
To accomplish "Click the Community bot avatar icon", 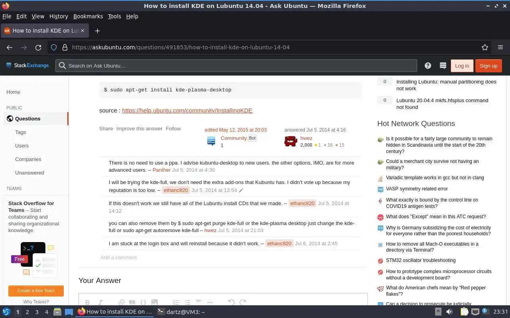I will click(211, 141).
